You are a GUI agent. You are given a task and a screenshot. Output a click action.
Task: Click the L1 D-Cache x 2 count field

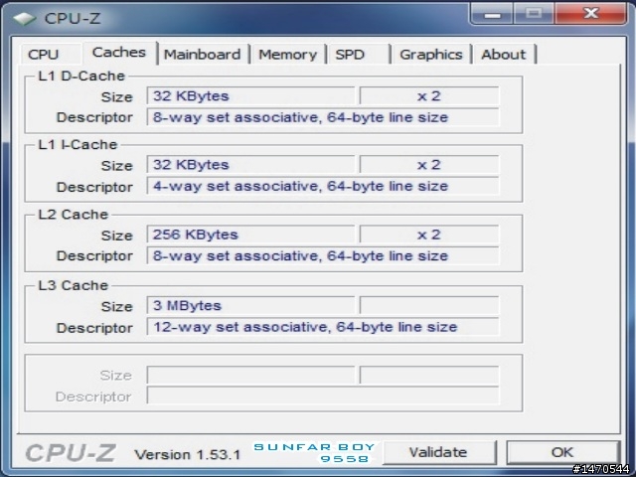pyautogui.click(x=429, y=96)
